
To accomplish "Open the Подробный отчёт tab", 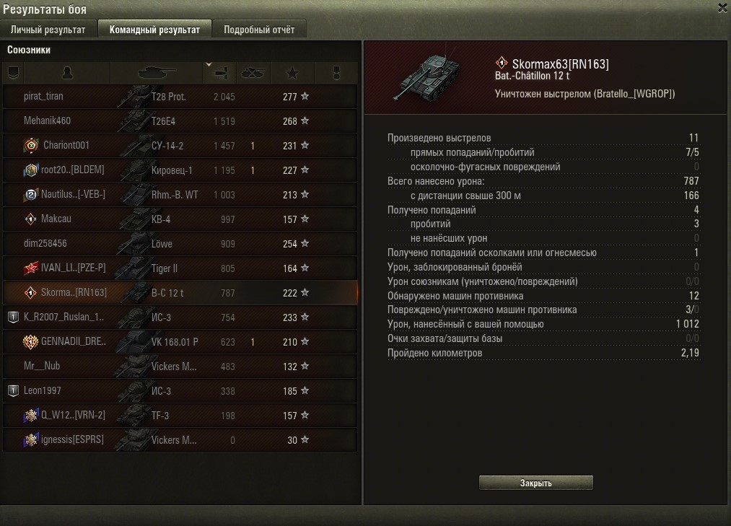I will 259,30.
